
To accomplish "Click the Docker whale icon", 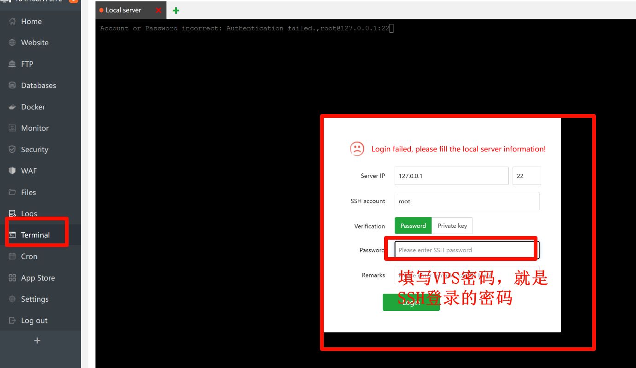I will pos(12,107).
